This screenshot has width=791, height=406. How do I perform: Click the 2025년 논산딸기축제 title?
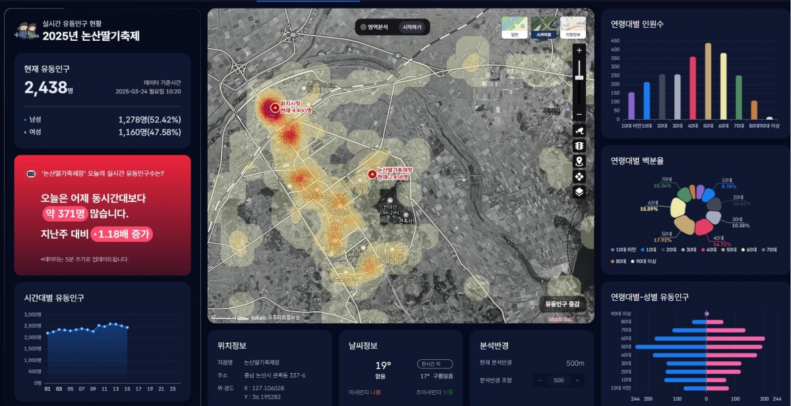[91, 36]
